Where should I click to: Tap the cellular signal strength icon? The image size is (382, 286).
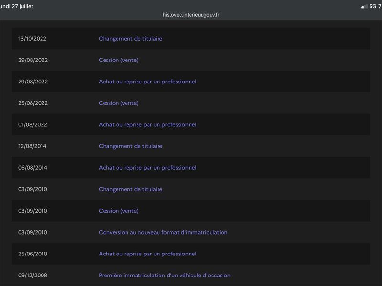[364, 6]
